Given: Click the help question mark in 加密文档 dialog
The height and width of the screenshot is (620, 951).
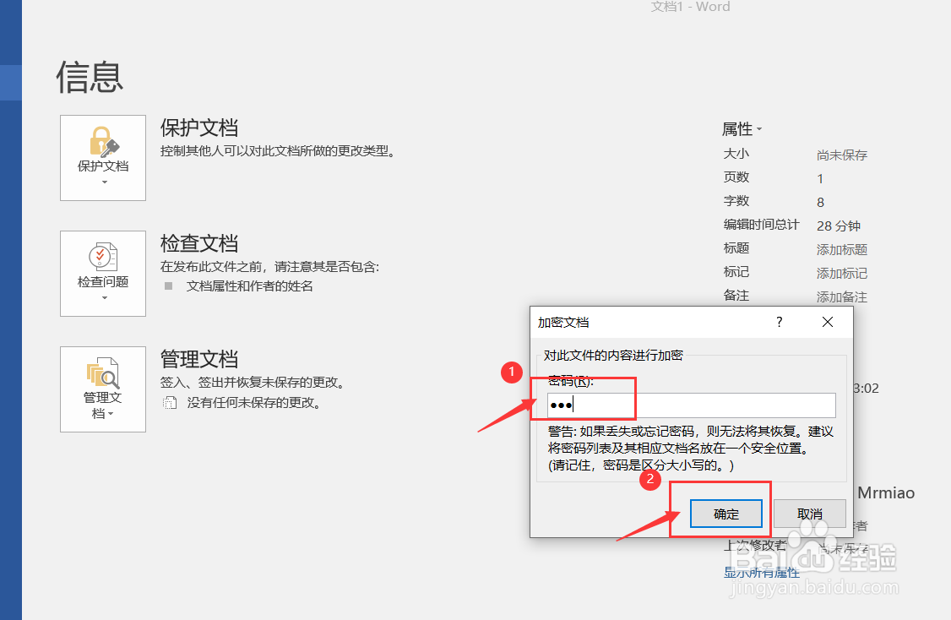Looking at the screenshot, I should [x=780, y=322].
